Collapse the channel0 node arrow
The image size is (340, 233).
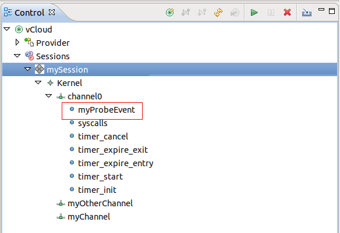[48, 96]
